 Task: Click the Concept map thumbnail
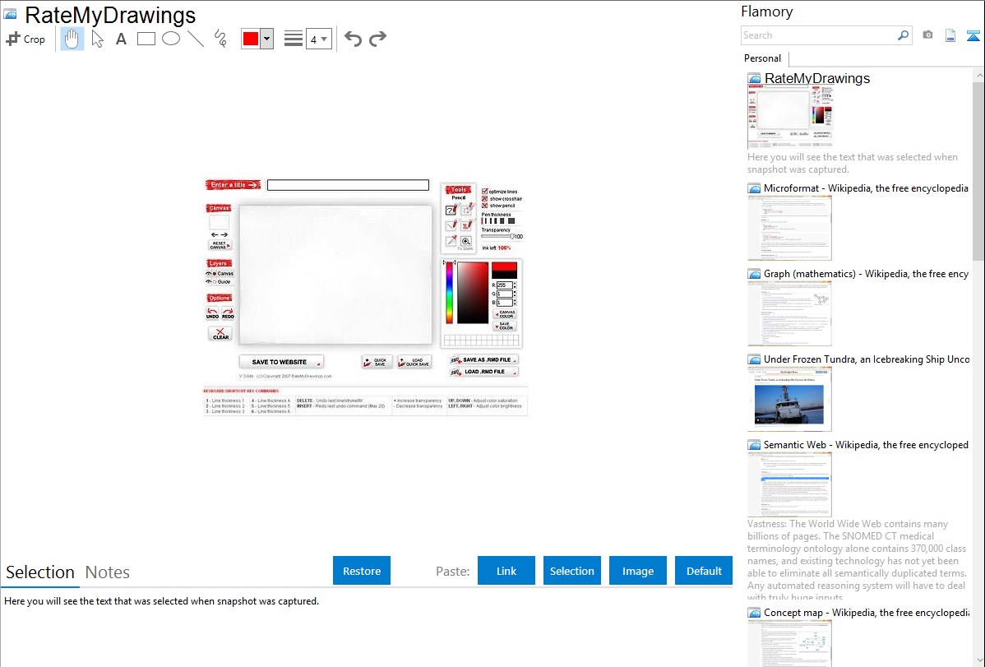(x=789, y=643)
